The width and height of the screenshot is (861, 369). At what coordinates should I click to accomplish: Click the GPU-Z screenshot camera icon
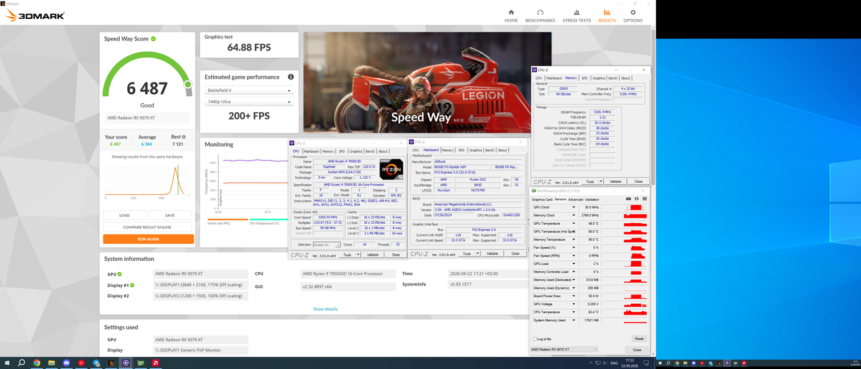629,199
